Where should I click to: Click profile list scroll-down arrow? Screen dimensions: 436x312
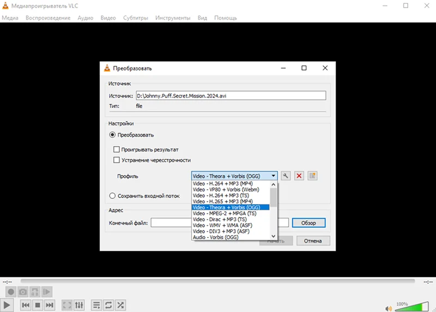coord(274,236)
